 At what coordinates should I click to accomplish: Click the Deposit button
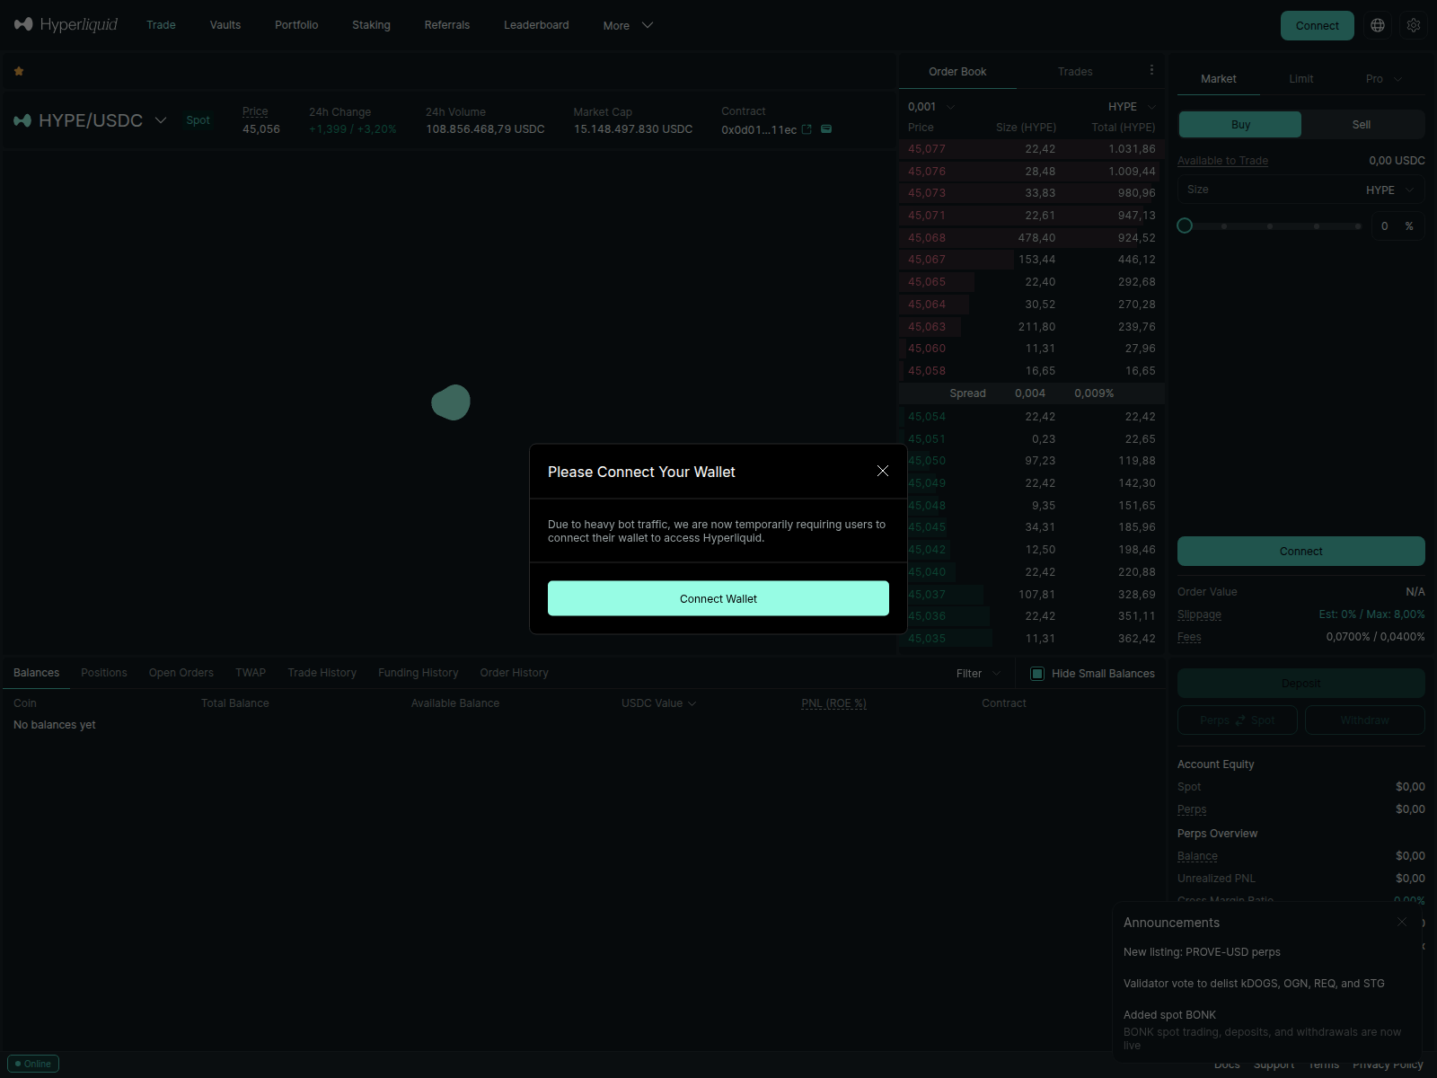pyautogui.click(x=1300, y=684)
